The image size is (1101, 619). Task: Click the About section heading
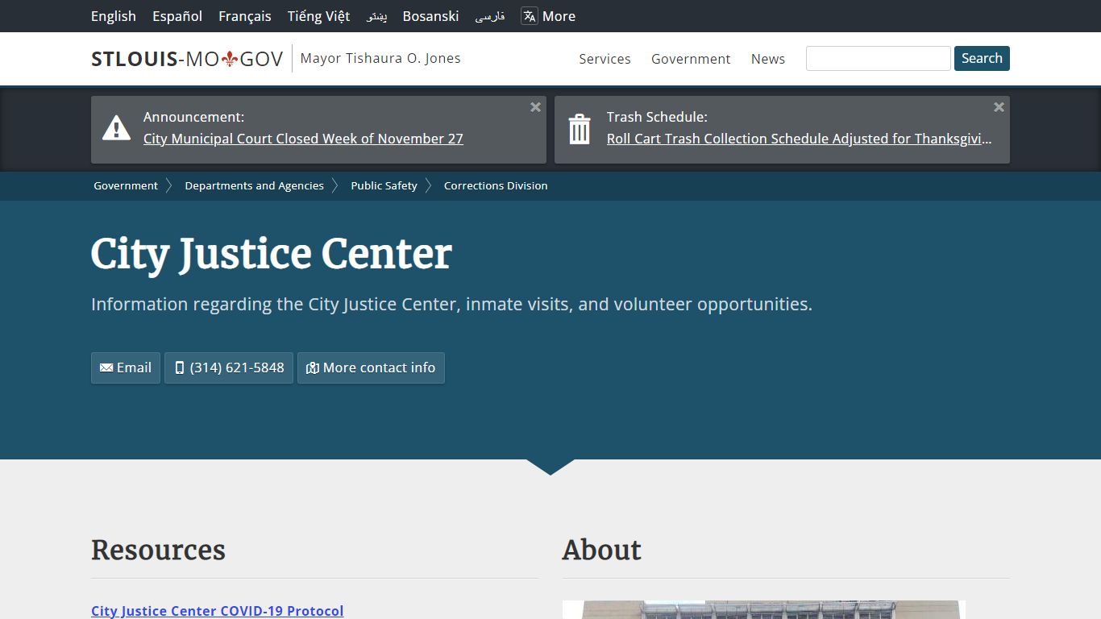[x=602, y=550]
